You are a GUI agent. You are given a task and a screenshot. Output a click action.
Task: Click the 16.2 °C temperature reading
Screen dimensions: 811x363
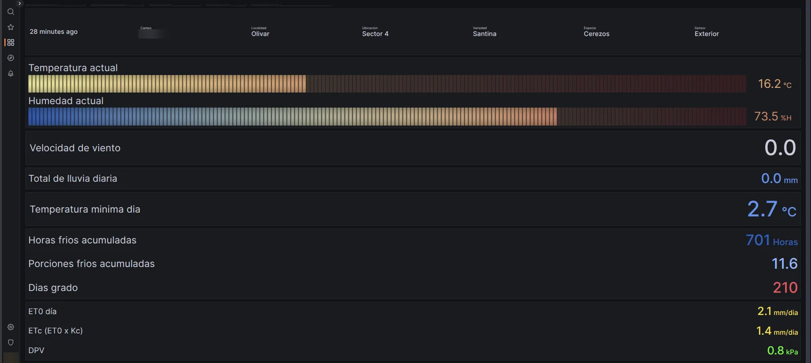[x=775, y=84]
